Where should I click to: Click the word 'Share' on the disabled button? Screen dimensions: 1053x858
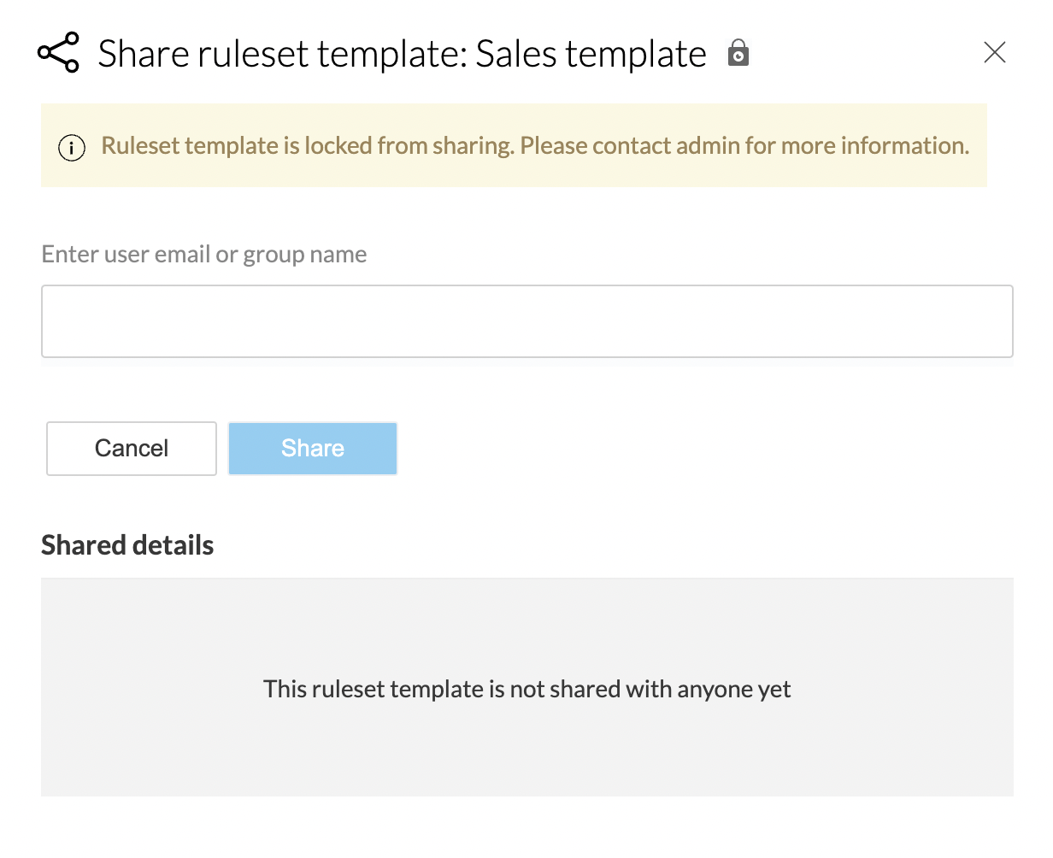coord(313,449)
